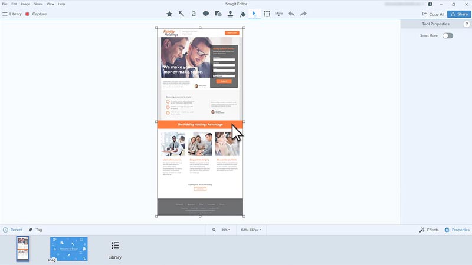Select the Selection marquee tool
This screenshot has height=265, width=472.
coord(267,14)
